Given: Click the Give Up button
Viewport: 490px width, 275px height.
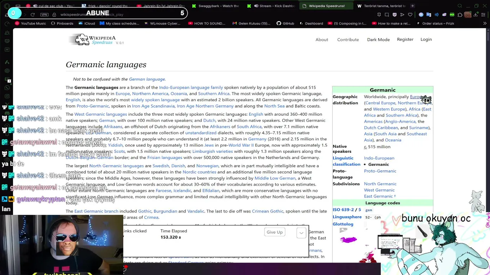Looking at the screenshot, I should click(274, 232).
